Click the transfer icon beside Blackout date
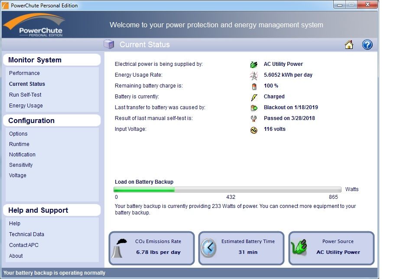This screenshot has width=416, height=279. tap(254, 108)
